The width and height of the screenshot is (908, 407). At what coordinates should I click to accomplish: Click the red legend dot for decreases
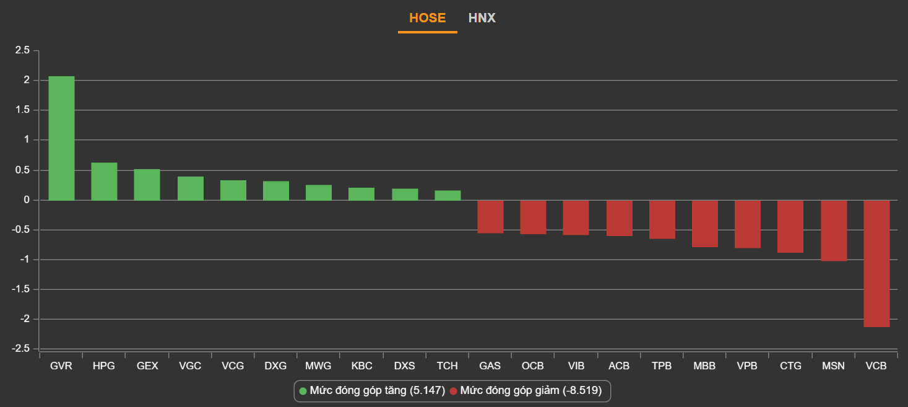[x=454, y=391]
